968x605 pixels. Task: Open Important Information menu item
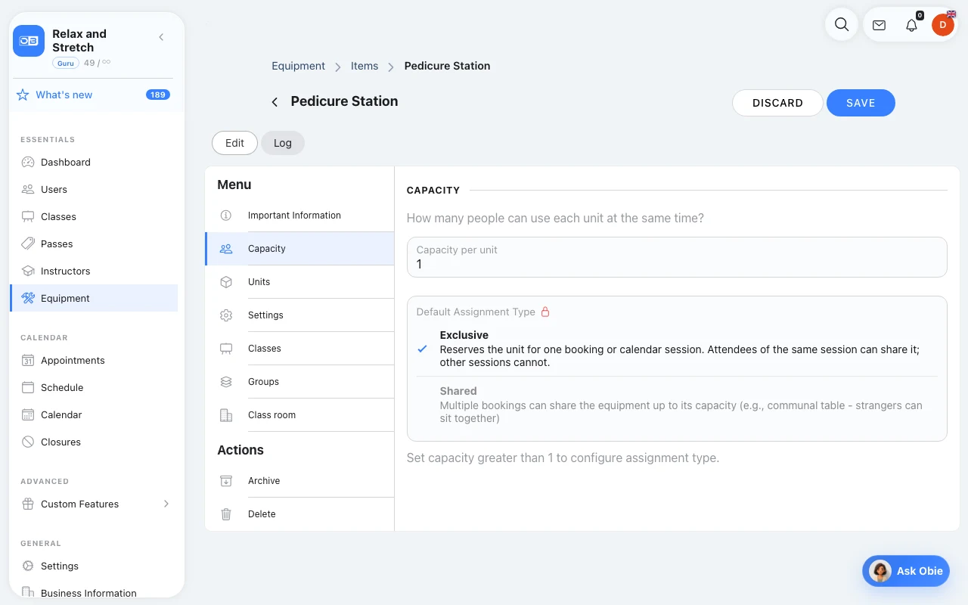tap(299, 216)
